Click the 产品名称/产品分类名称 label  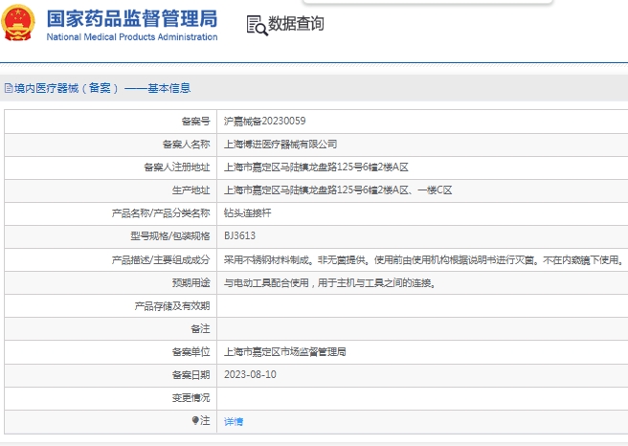point(161,213)
